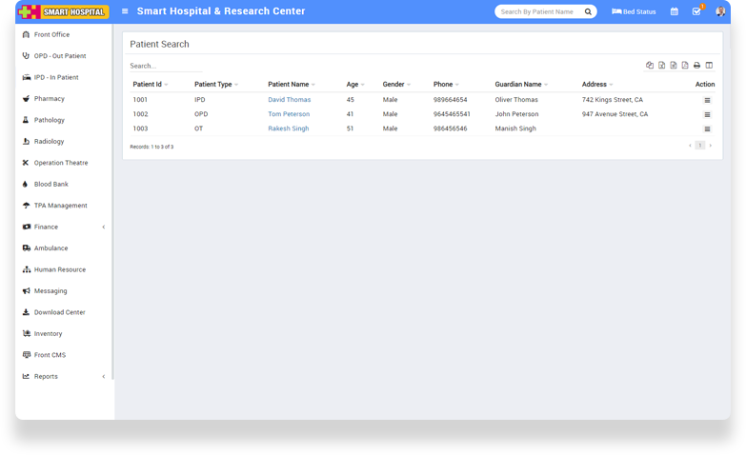This screenshot has width=746, height=455.
Task: Open Pharmacy from the sidebar
Action: tap(50, 99)
